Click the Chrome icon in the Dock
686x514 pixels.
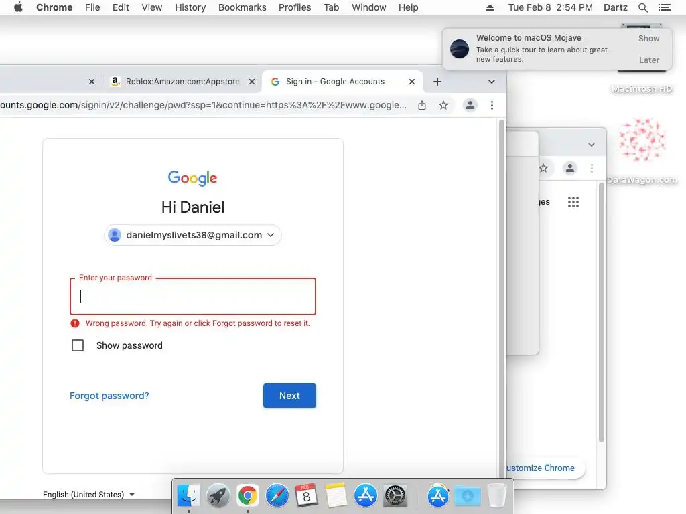(248, 496)
